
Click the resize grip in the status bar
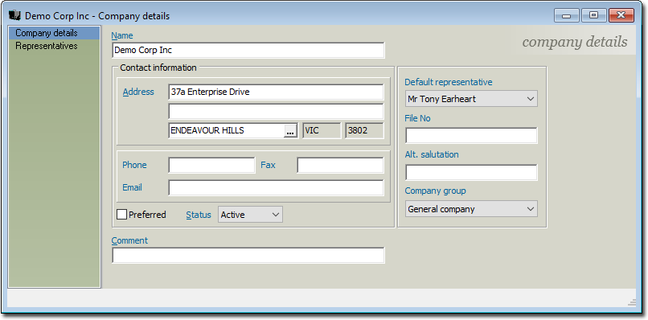point(632,303)
